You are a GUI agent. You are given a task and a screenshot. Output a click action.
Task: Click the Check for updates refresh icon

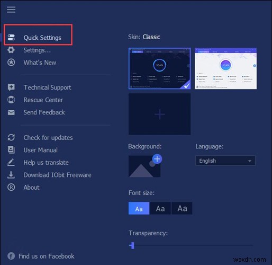tap(11, 137)
